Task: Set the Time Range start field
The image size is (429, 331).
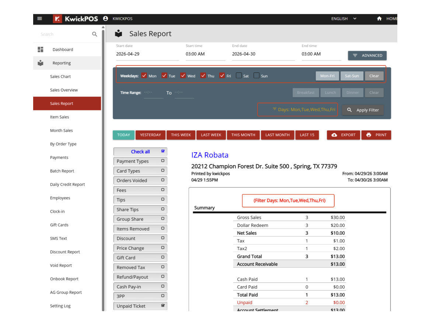Action: (153, 93)
